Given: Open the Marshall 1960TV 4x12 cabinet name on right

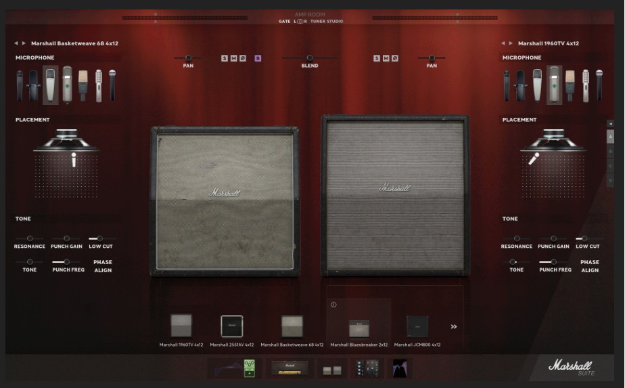Looking at the screenshot, I should point(549,43).
